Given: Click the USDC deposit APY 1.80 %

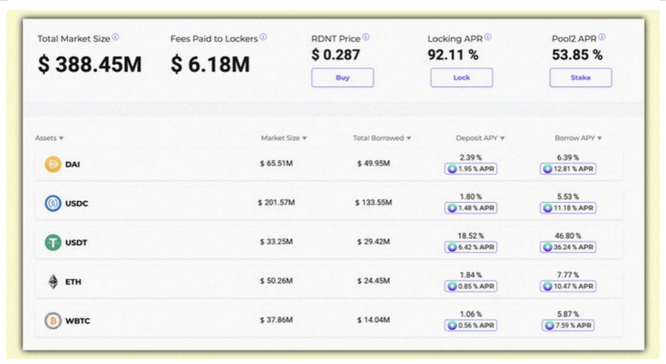Looking at the screenshot, I should coord(470,196).
